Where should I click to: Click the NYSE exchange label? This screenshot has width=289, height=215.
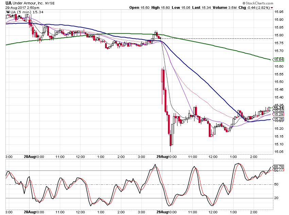click(x=50, y=3)
